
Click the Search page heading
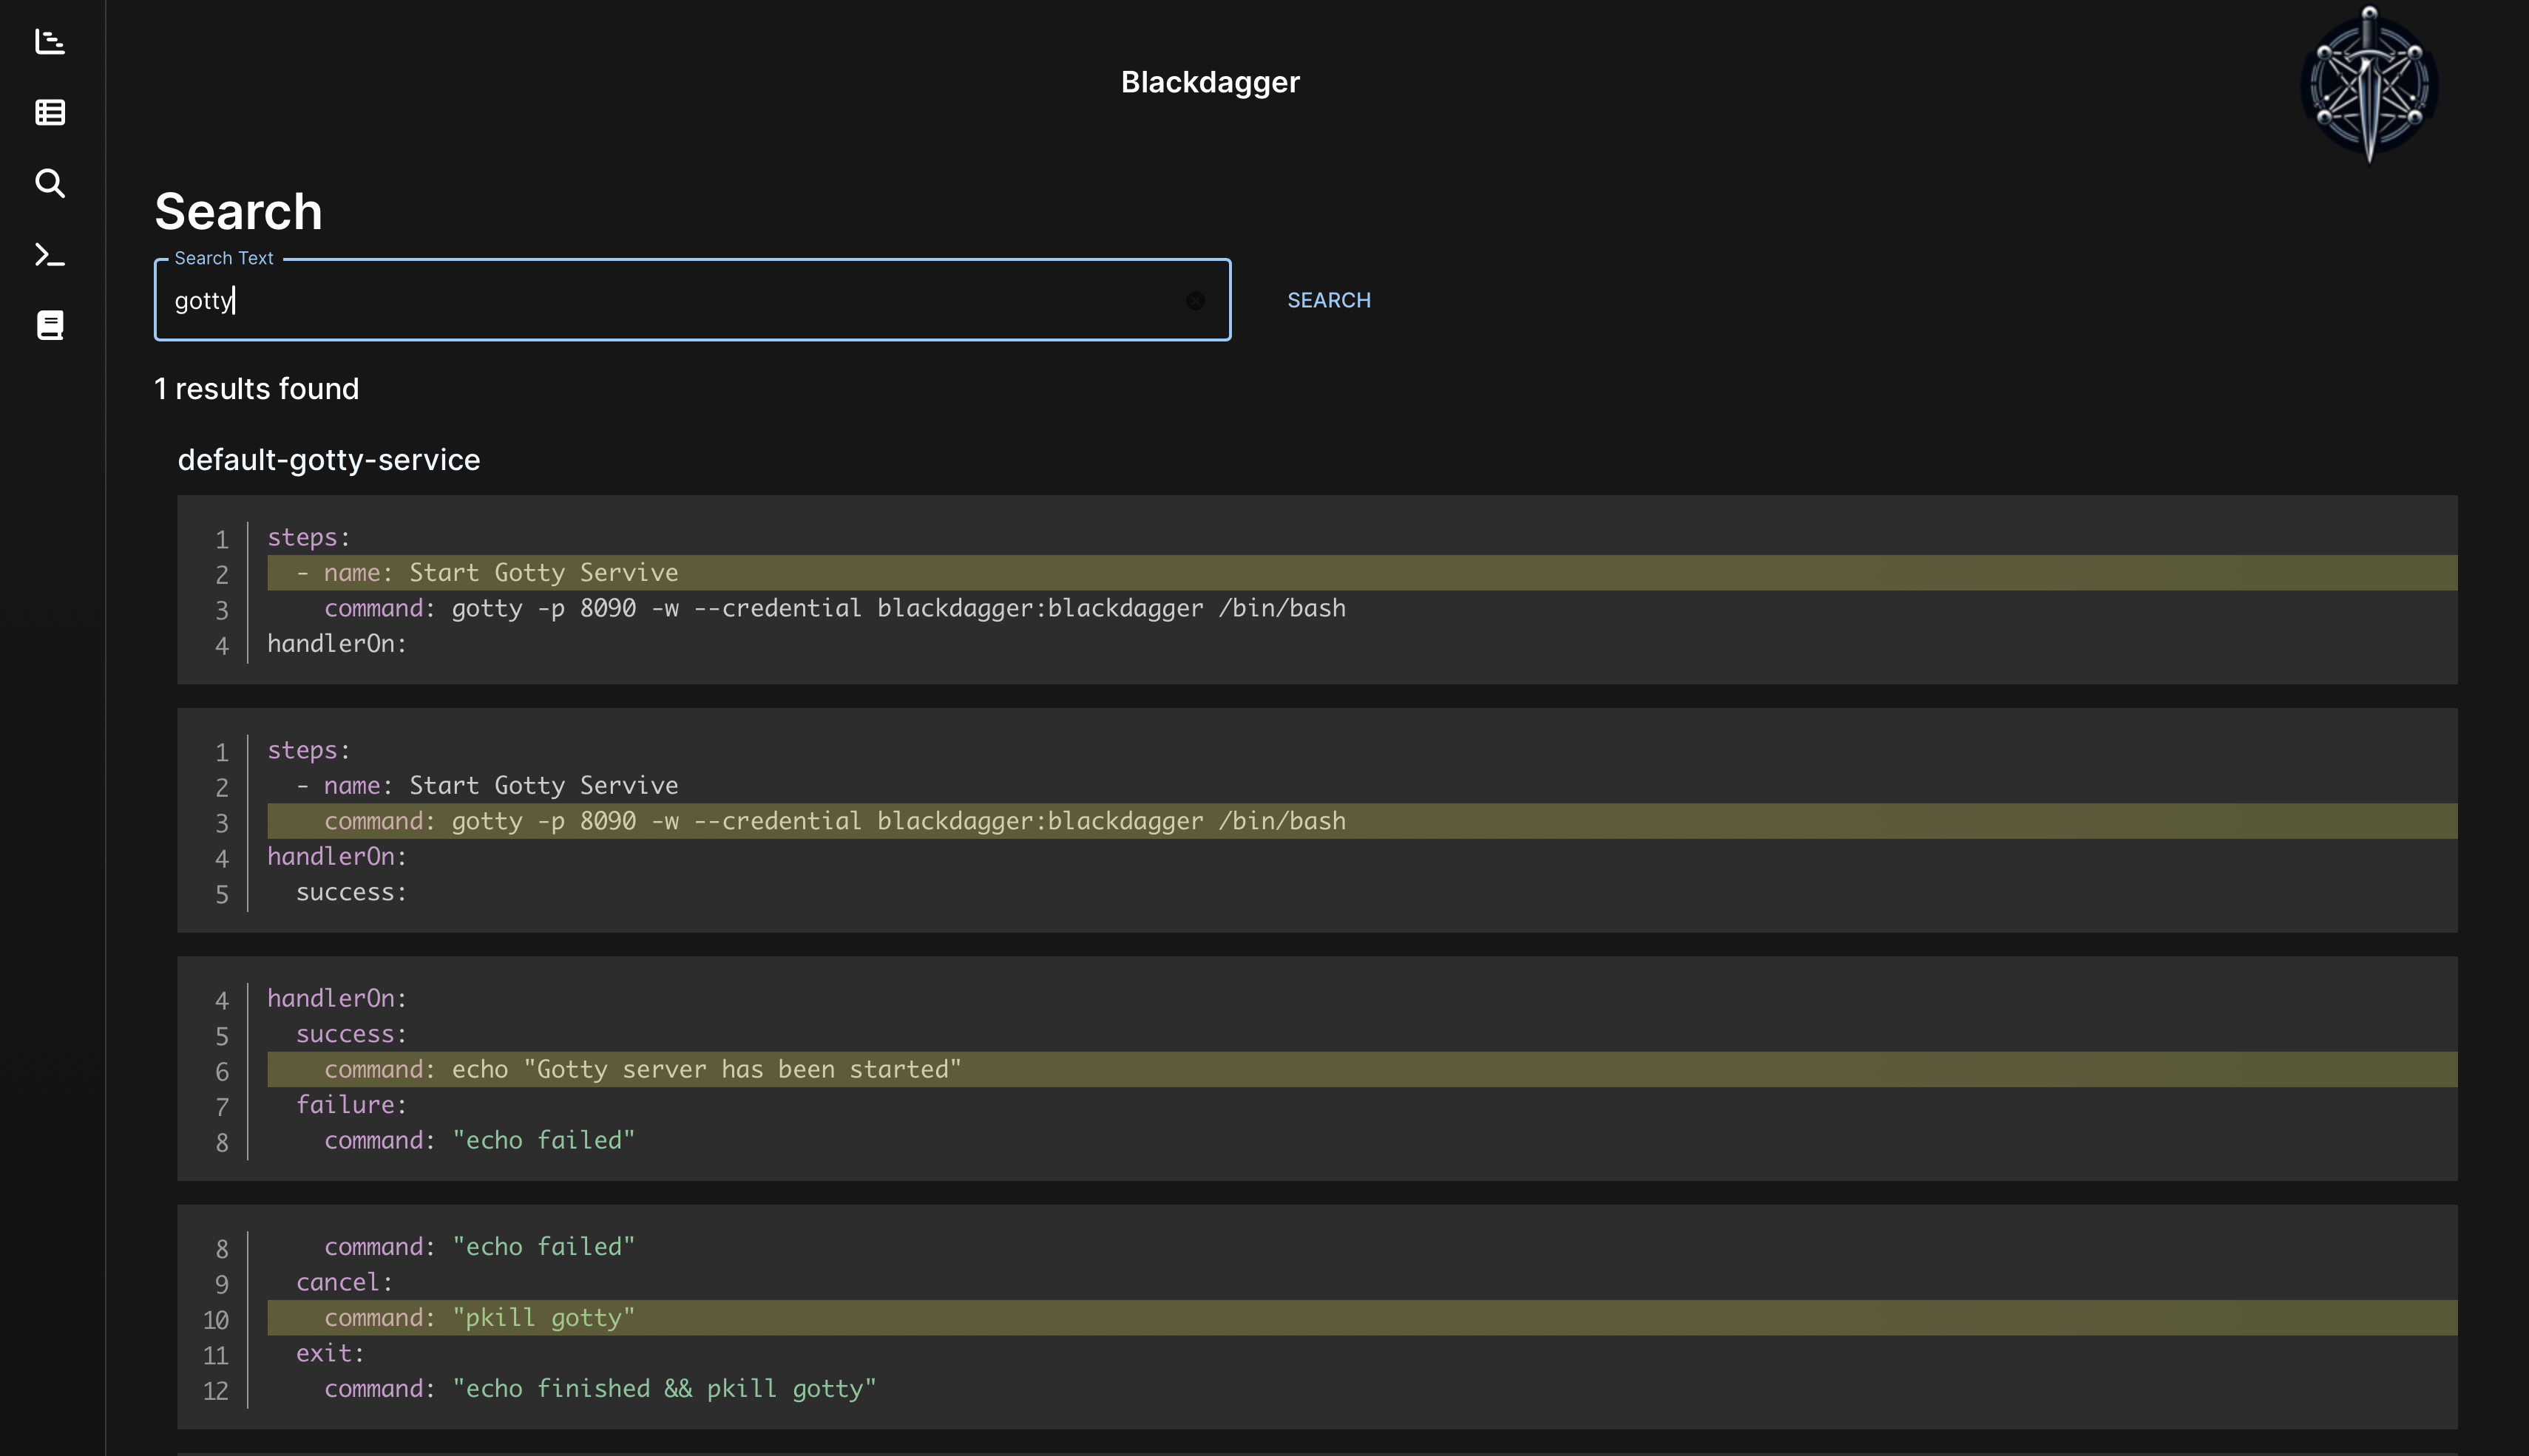[x=238, y=212]
